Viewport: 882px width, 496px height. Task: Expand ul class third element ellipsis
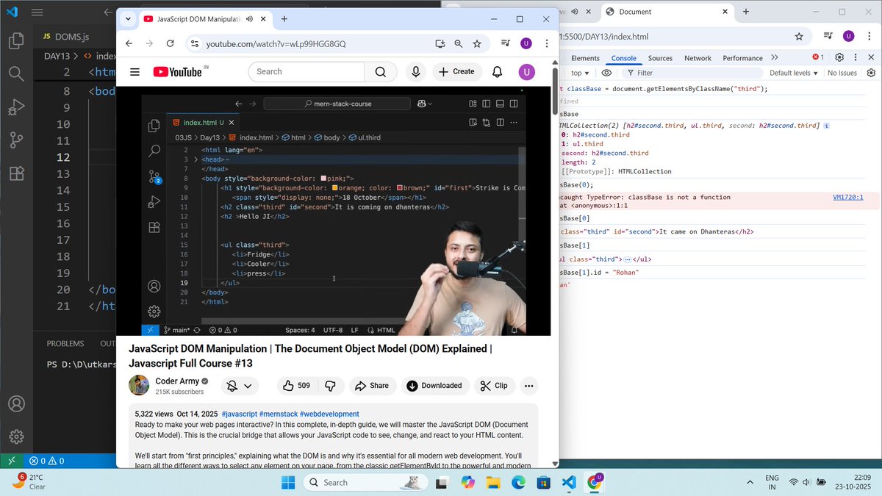point(628,259)
